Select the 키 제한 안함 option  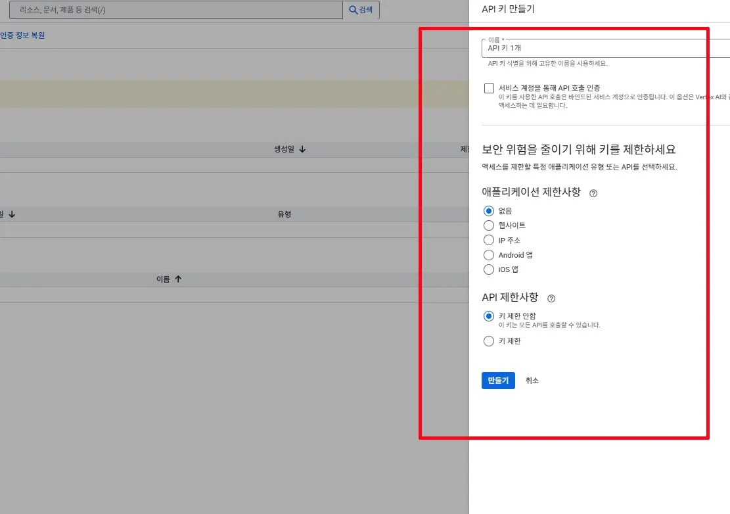coord(488,315)
